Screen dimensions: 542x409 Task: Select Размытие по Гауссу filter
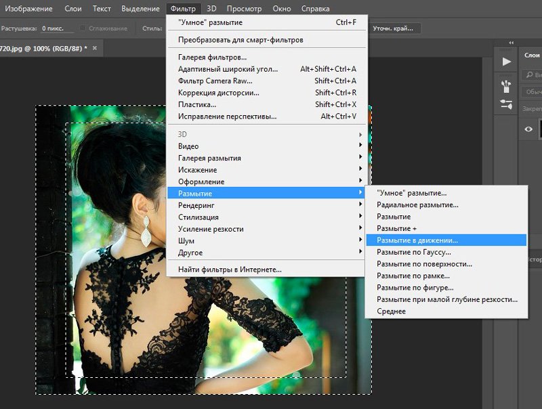[413, 253]
